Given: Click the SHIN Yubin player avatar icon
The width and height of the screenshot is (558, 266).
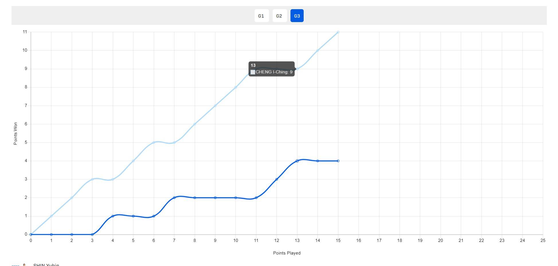Looking at the screenshot, I should pos(25,265).
